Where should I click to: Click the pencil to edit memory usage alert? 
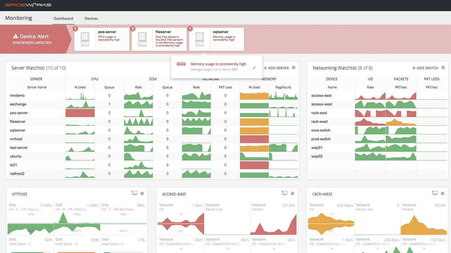pos(254,68)
